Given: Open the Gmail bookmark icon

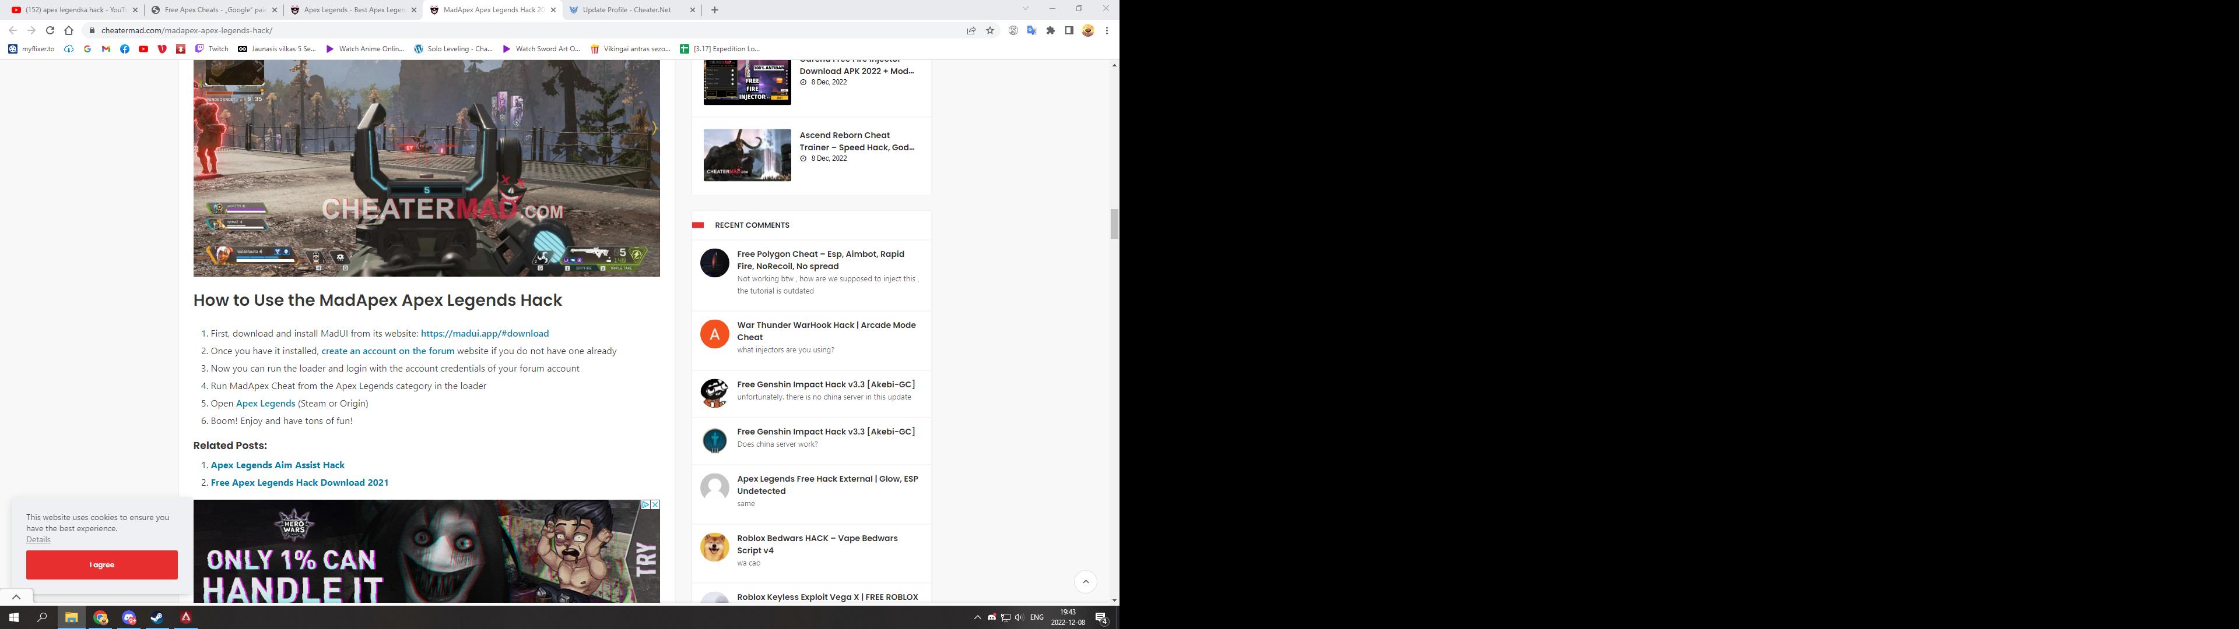Looking at the screenshot, I should [106, 49].
